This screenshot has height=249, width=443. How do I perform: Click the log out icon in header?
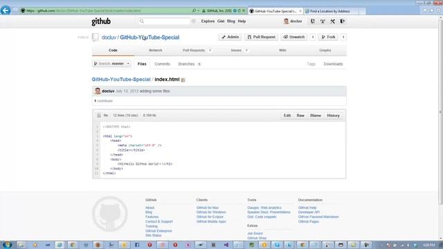point(342,21)
